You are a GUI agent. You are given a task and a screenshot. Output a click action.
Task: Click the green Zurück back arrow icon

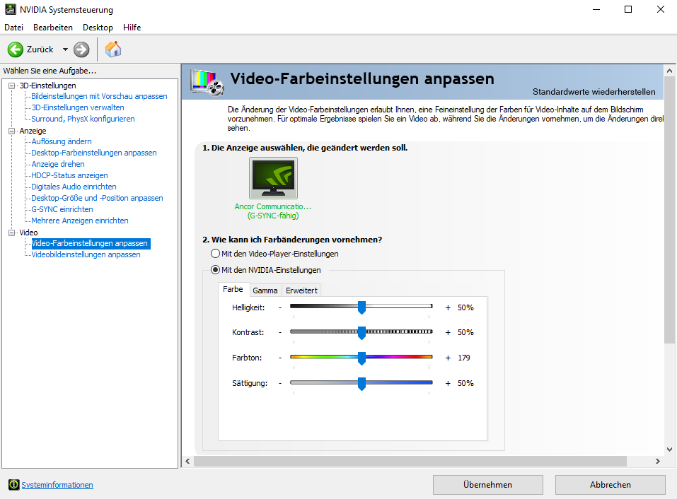[16, 49]
